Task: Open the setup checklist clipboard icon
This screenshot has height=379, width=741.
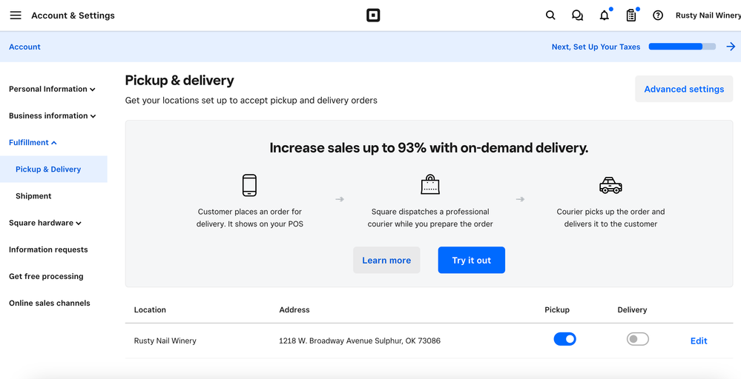Action: click(x=631, y=16)
